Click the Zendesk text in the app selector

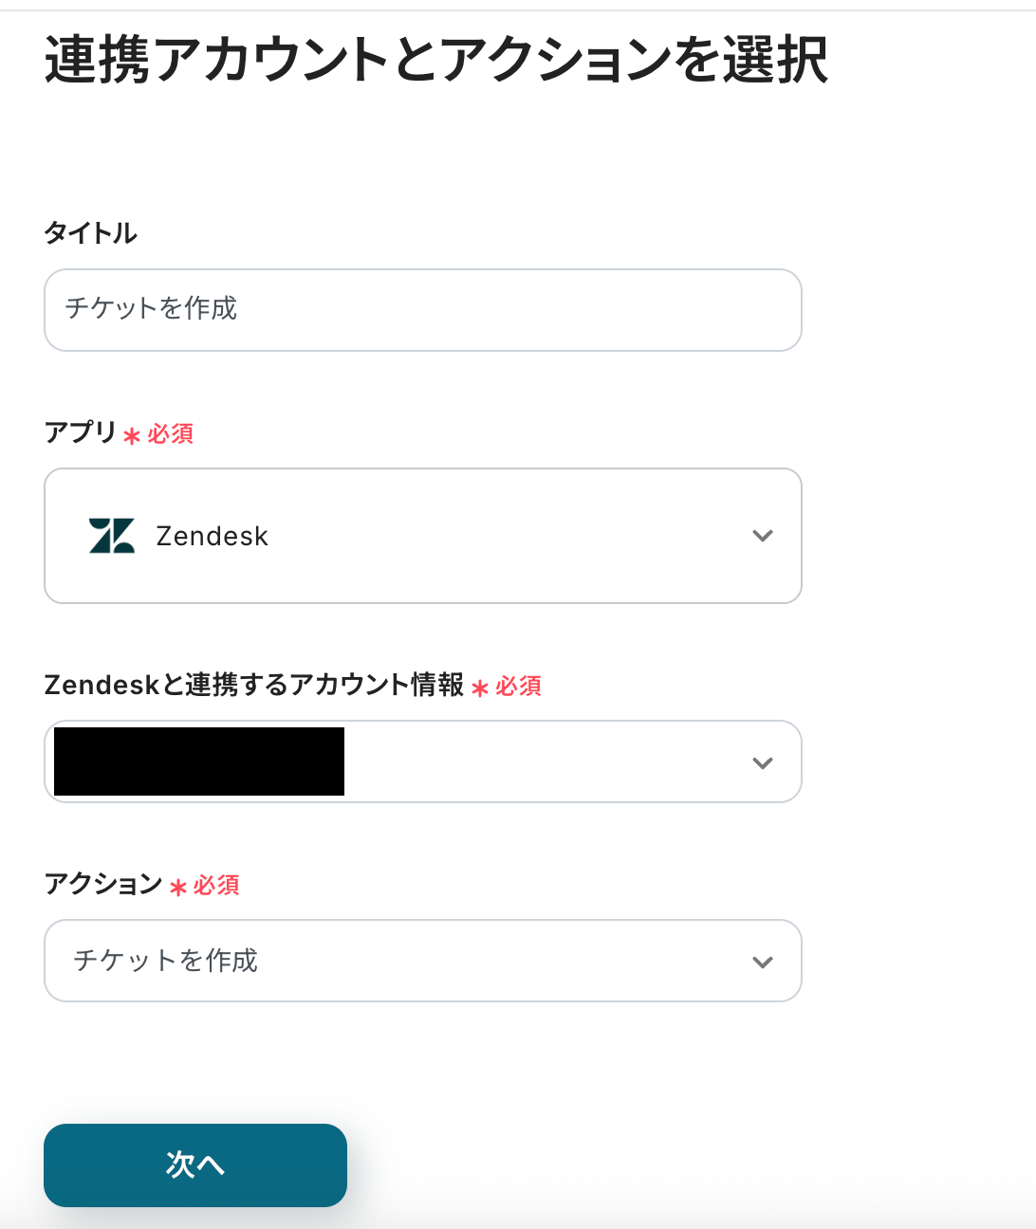point(212,536)
